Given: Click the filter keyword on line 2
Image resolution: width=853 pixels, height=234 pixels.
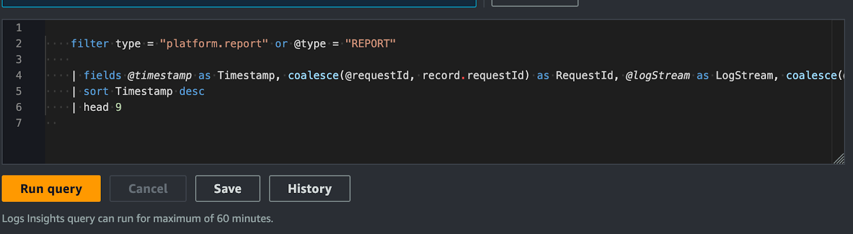Looking at the screenshot, I should pyautogui.click(x=90, y=44).
